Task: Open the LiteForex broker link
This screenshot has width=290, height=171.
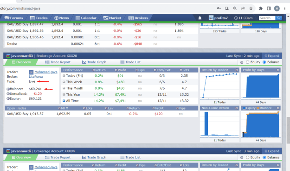Action: click(36, 76)
